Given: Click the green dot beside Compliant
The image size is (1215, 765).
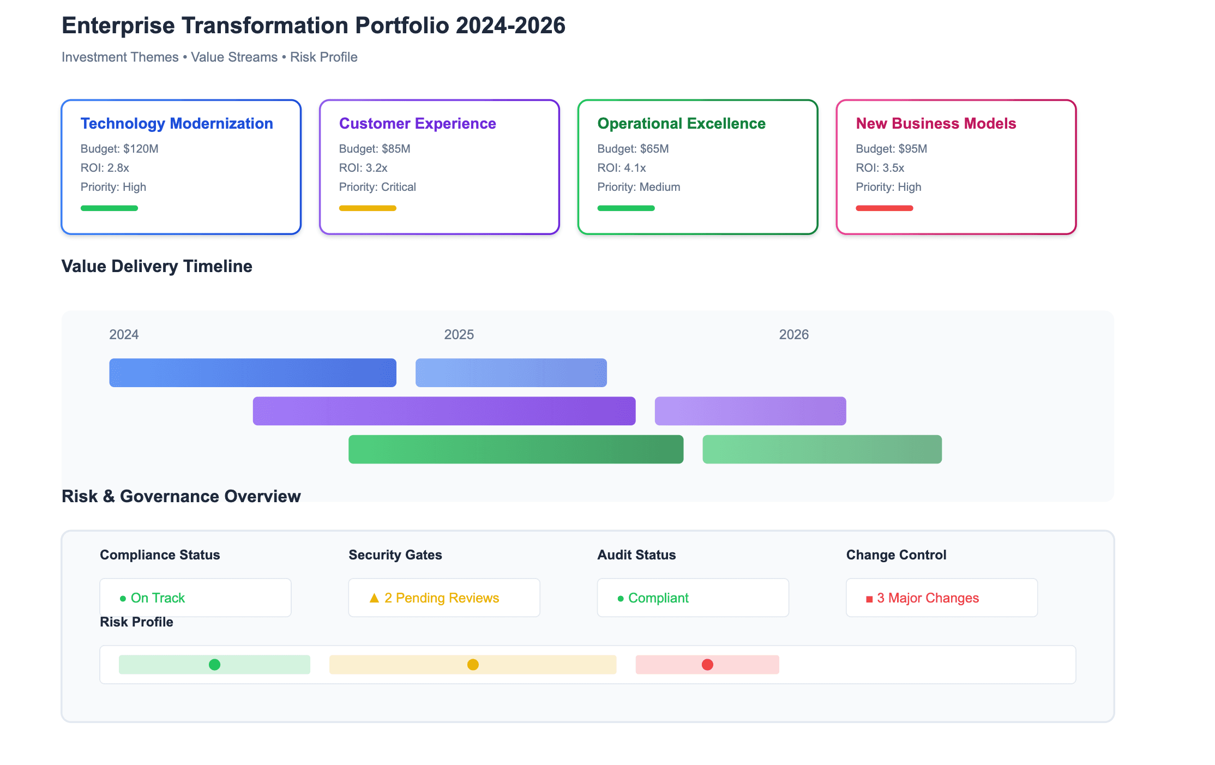Looking at the screenshot, I should (x=620, y=599).
